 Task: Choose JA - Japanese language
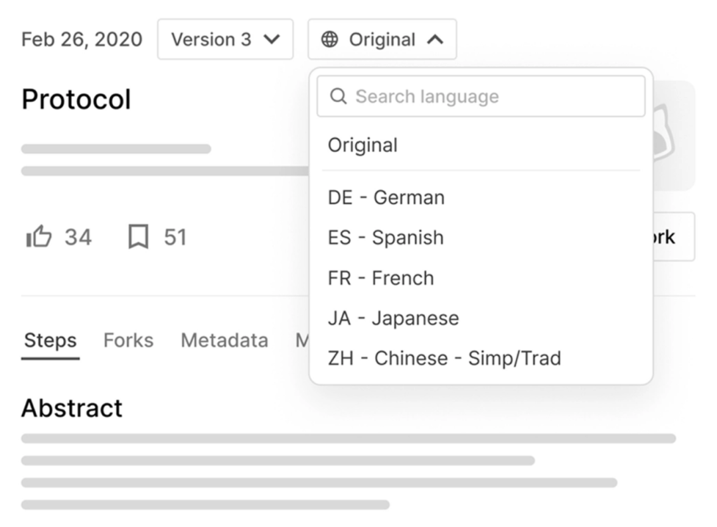[481, 318]
